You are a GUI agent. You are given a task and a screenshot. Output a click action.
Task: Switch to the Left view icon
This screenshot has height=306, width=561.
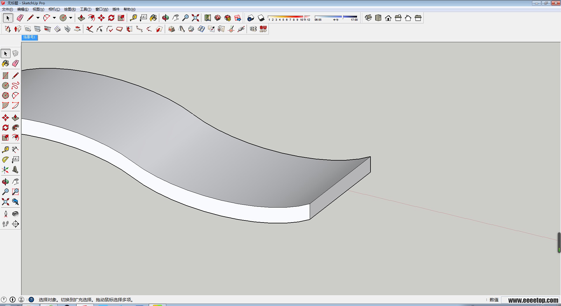pyautogui.click(x=418, y=18)
